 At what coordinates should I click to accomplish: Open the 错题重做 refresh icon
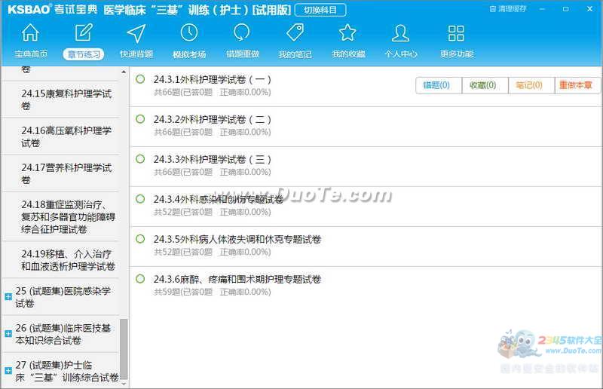[x=242, y=32]
